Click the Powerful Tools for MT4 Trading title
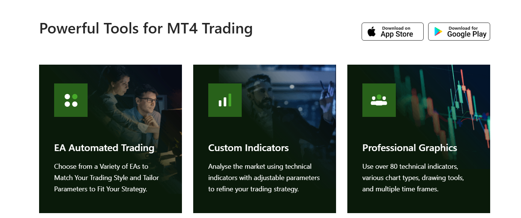The image size is (521, 218). pos(146,29)
